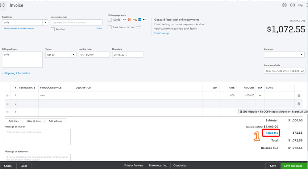Click the product/service cell in row 2
The width and height of the screenshot is (308, 169).
[x=56, y=104]
